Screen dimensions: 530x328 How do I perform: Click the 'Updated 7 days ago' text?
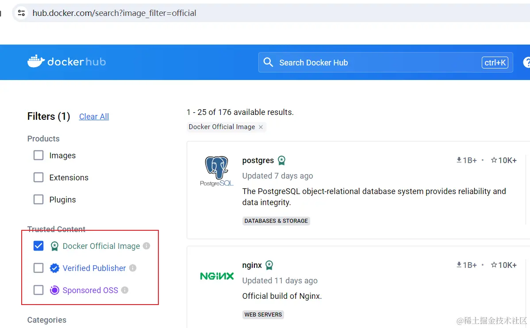277,176
